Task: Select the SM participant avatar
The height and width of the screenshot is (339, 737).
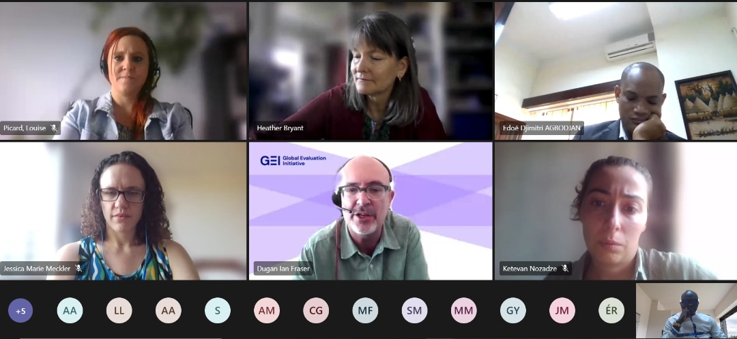Action: [415, 310]
